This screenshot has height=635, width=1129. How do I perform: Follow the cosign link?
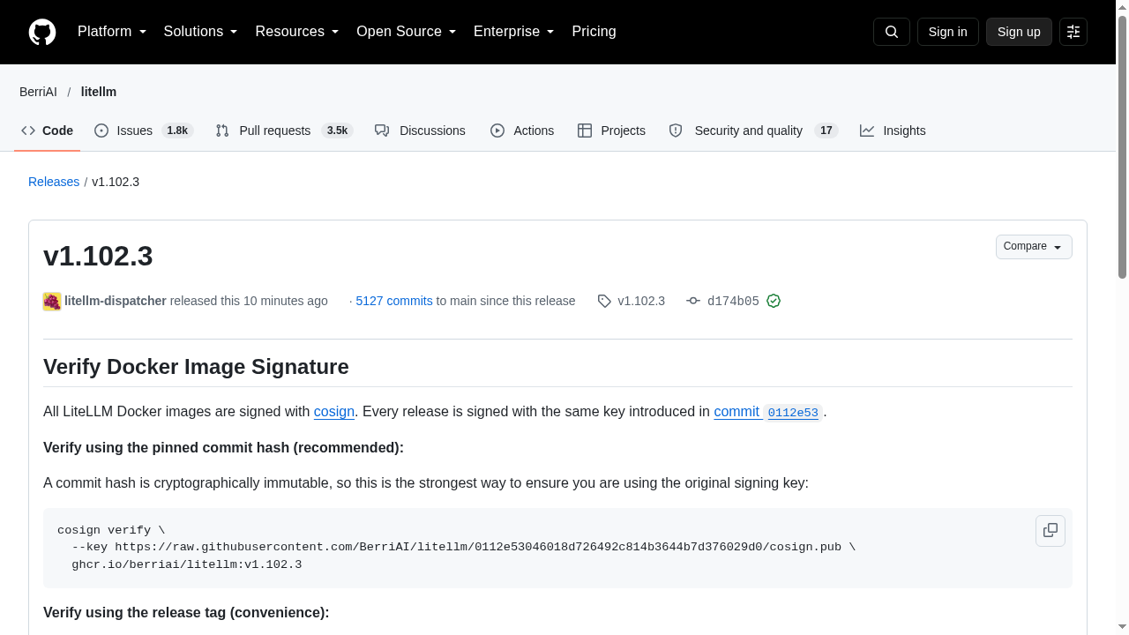[x=334, y=412]
